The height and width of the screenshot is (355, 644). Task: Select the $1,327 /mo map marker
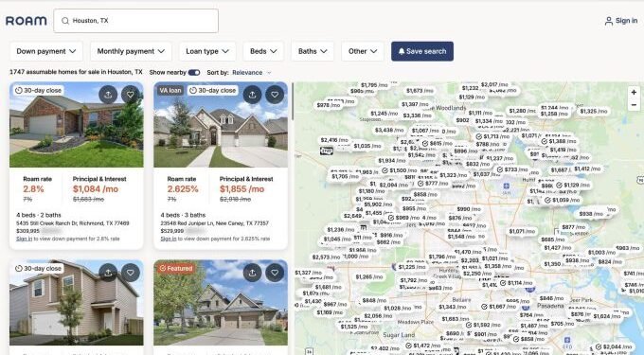point(309,273)
